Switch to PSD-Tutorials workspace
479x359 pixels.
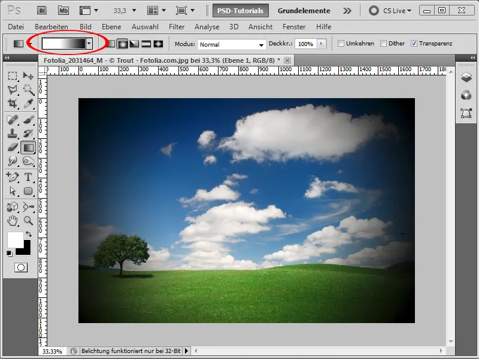point(241,11)
